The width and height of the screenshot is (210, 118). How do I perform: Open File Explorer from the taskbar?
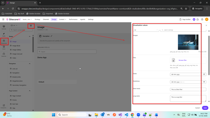click(x=96, y=115)
